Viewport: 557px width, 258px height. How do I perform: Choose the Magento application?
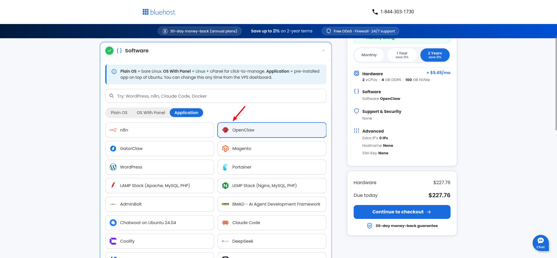[x=272, y=149]
